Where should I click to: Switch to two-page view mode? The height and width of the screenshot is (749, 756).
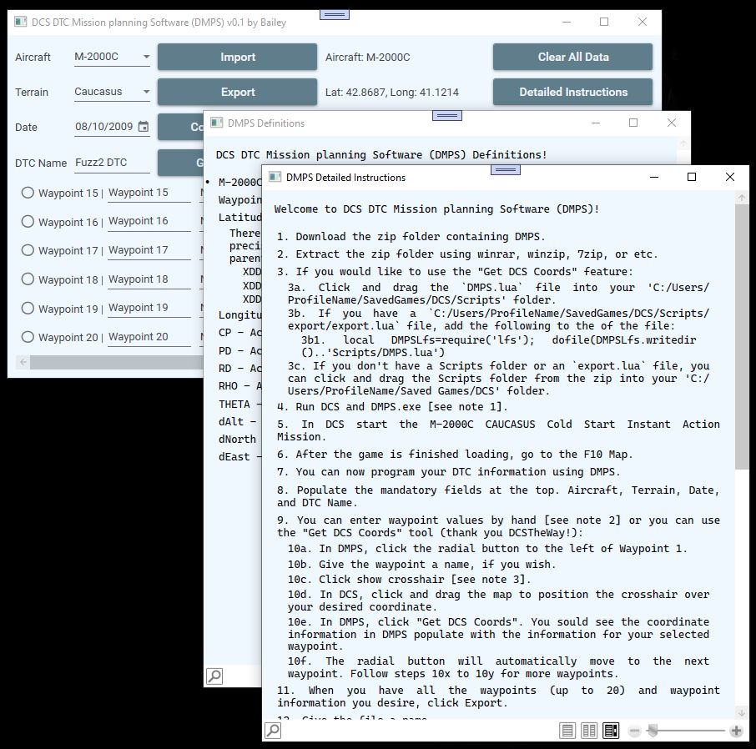[589, 731]
